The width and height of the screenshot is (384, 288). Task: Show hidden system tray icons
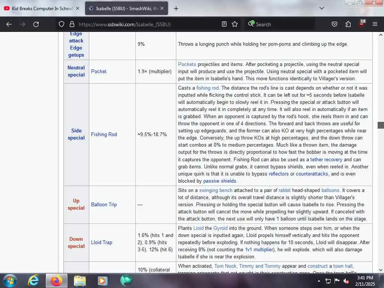pyautogui.click(x=319, y=281)
